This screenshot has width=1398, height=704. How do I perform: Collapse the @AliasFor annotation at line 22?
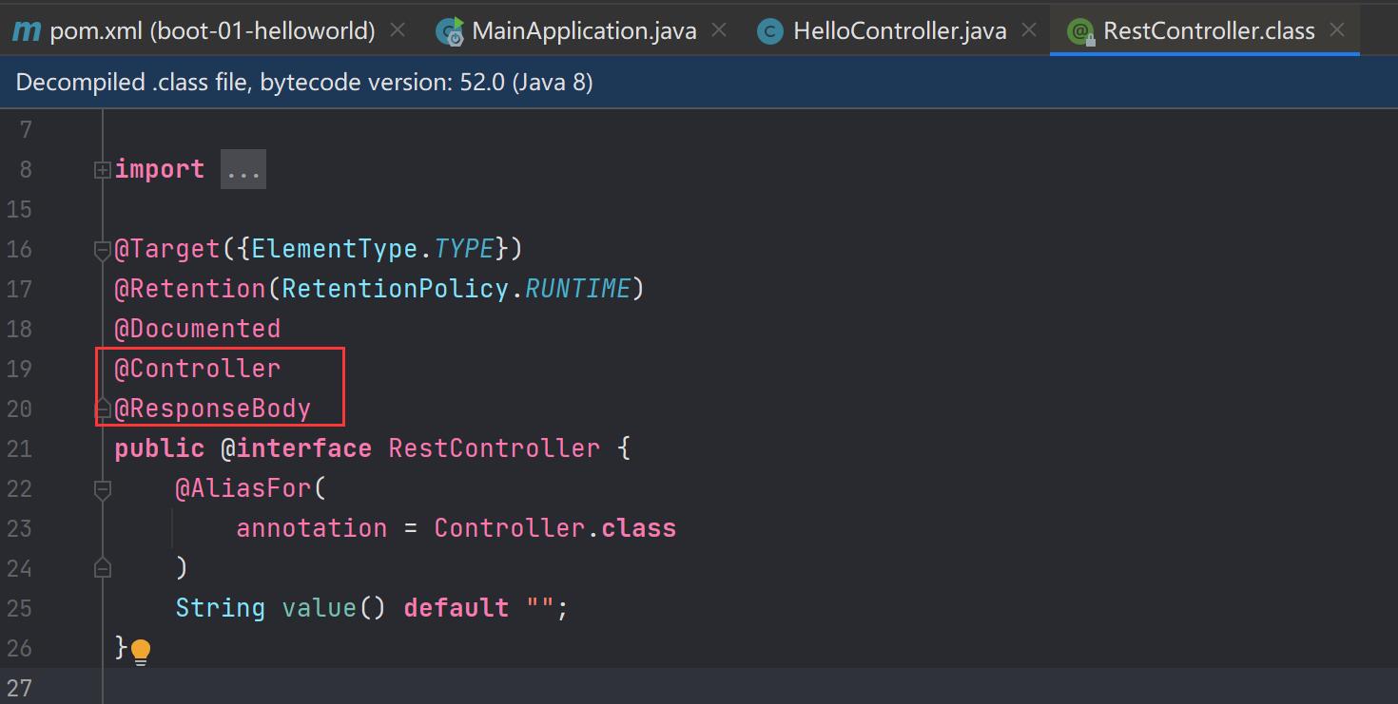[x=102, y=489]
